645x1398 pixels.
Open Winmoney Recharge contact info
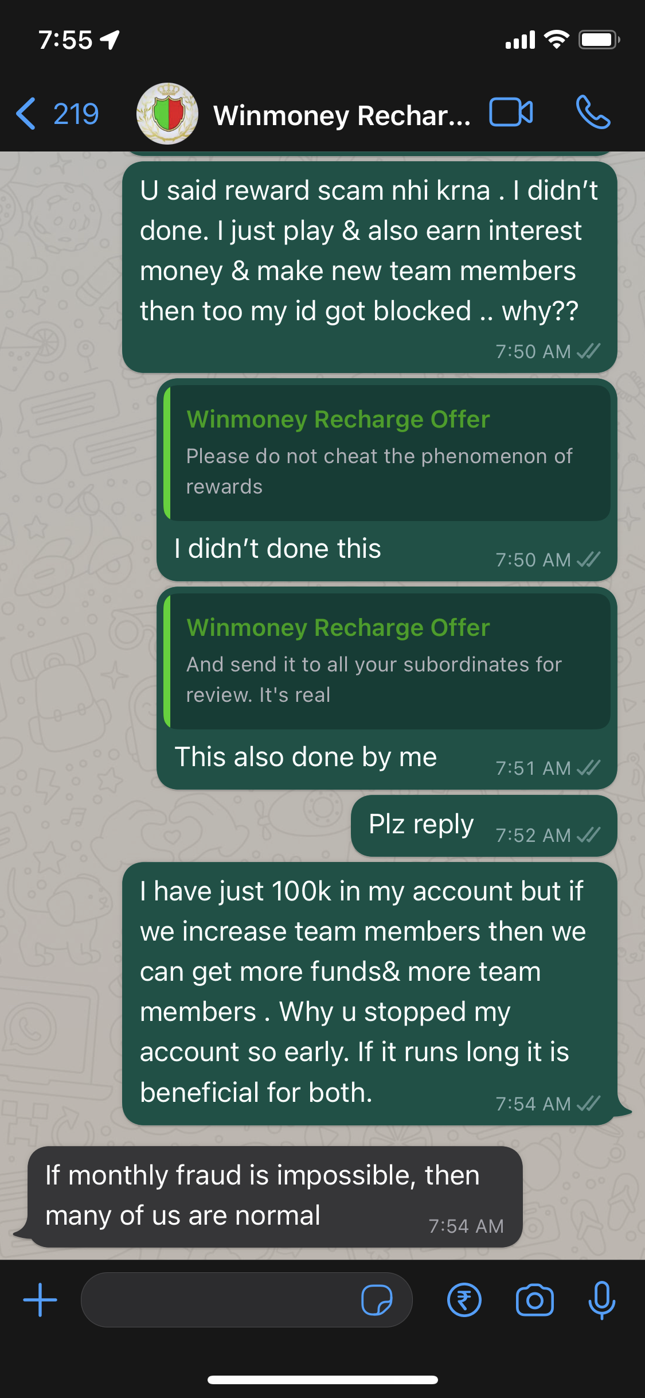[x=341, y=115]
